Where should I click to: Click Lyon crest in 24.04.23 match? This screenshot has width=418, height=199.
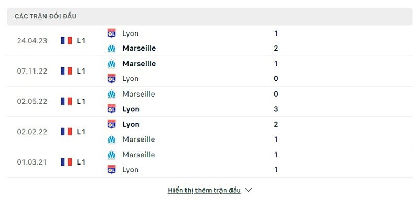click(x=111, y=33)
